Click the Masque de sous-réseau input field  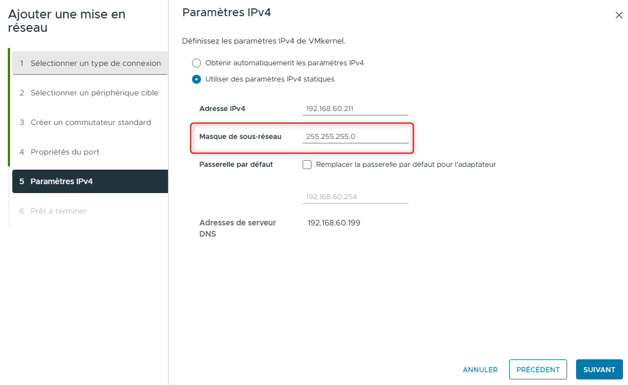[355, 136]
